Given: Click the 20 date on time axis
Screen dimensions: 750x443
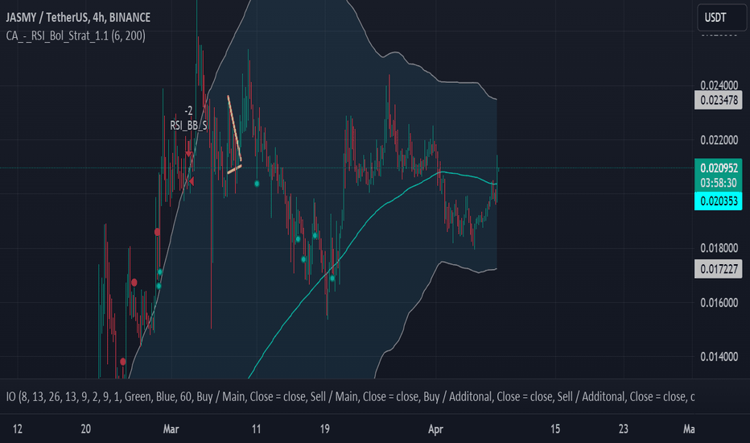Looking at the screenshot, I should click(85, 429).
